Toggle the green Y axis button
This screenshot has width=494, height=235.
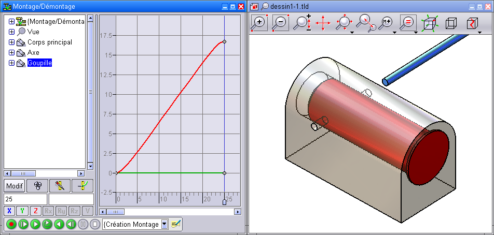point(22,211)
